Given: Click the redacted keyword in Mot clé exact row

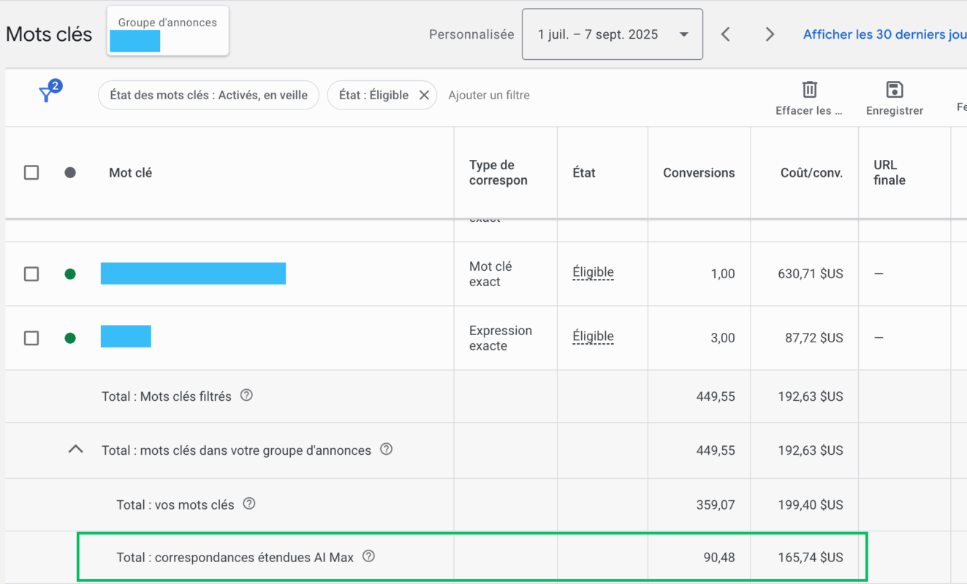Looking at the screenshot, I should (x=193, y=274).
